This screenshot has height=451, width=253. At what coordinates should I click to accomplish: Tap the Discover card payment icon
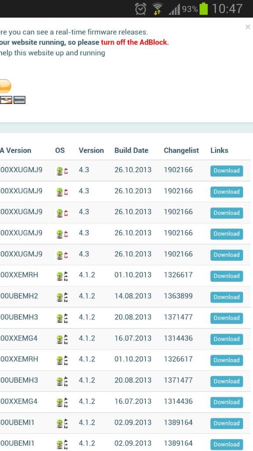click(x=6, y=100)
